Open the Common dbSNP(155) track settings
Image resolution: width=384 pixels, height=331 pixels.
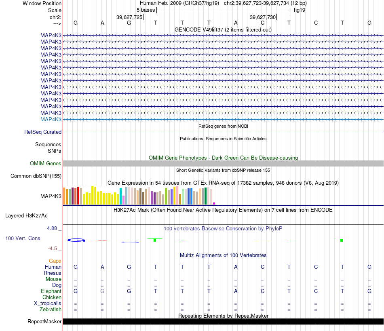click(x=36, y=176)
